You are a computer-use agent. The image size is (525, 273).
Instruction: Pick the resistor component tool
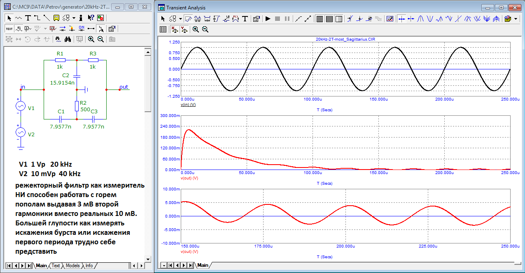tap(19, 18)
